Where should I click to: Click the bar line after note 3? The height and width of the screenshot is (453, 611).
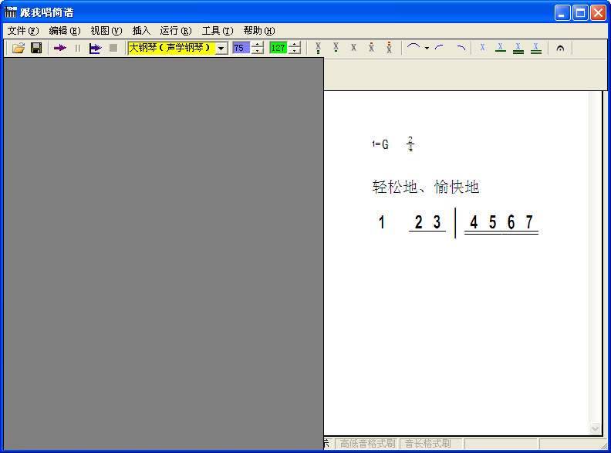click(x=455, y=222)
